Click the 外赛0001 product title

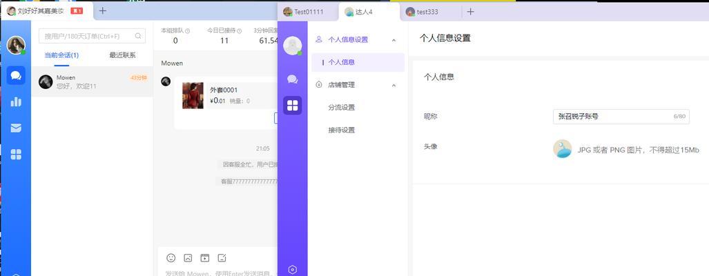click(224, 90)
